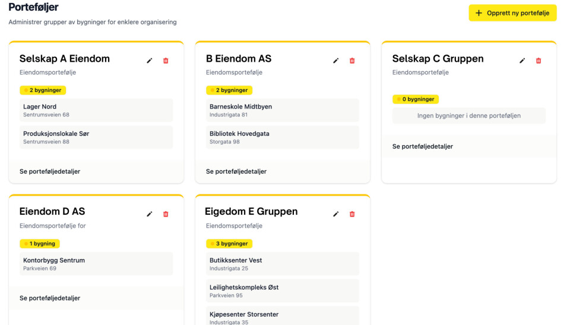Screen dimensions: 570x325
Task: Click the 2 bygninger badge in Selskap A
Action: [43, 90]
